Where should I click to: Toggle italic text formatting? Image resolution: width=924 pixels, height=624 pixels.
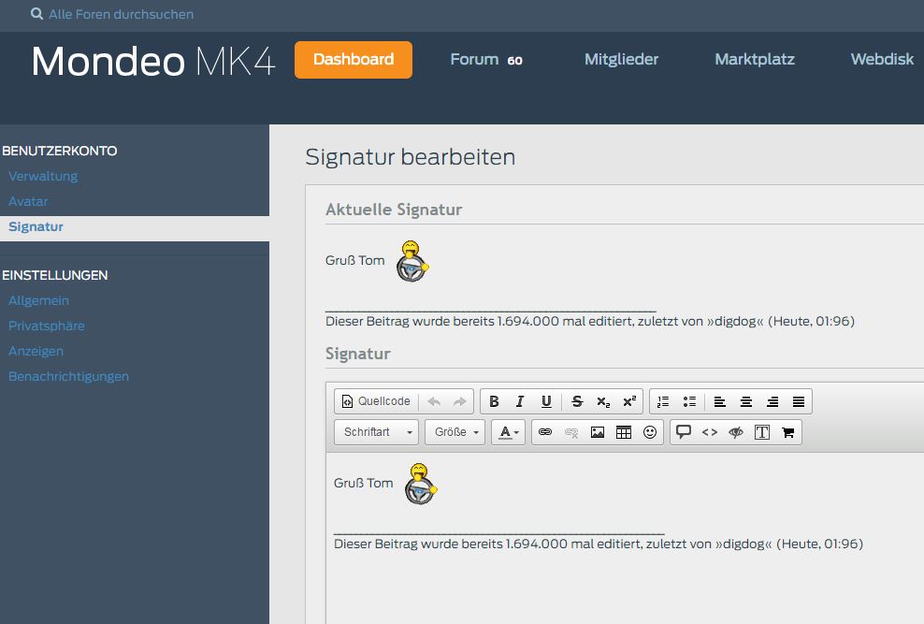coord(520,401)
